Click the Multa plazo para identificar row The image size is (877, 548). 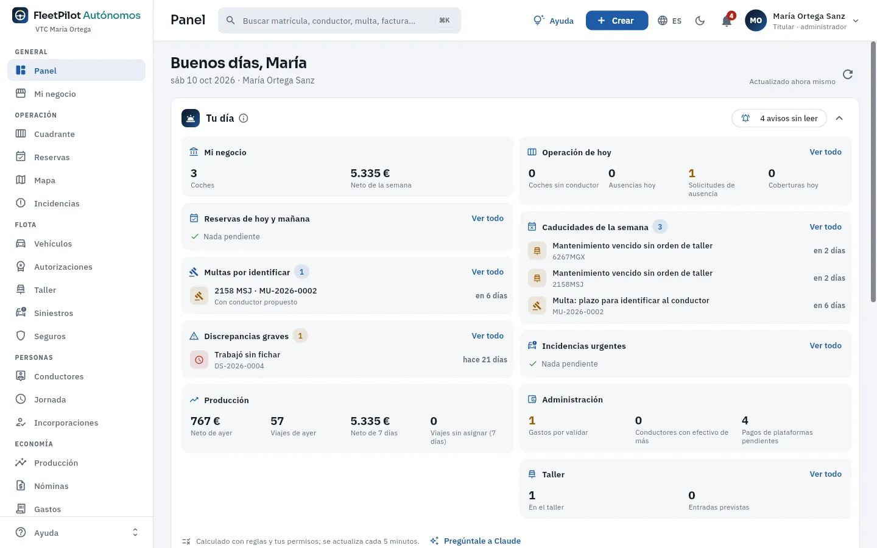click(686, 306)
